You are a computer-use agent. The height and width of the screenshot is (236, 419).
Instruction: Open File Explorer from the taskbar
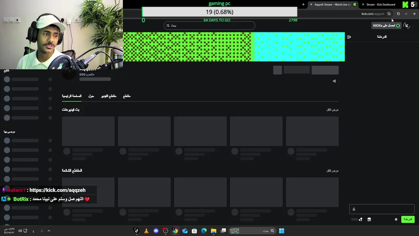tap(213, 231)
